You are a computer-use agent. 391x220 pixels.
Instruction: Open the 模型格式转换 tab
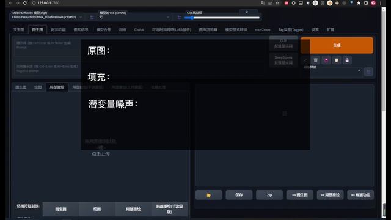tap(236, 30)
